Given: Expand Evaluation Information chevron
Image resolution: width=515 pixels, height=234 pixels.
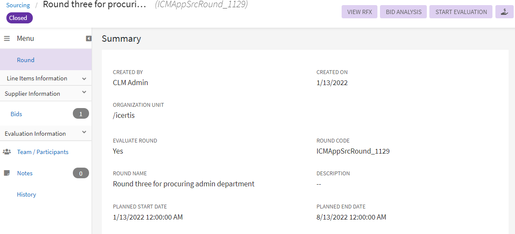Looking at the screenshot, I should pos(84,132).
